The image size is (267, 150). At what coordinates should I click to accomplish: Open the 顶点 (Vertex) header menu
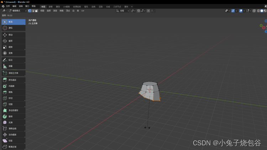pos(68,11)
